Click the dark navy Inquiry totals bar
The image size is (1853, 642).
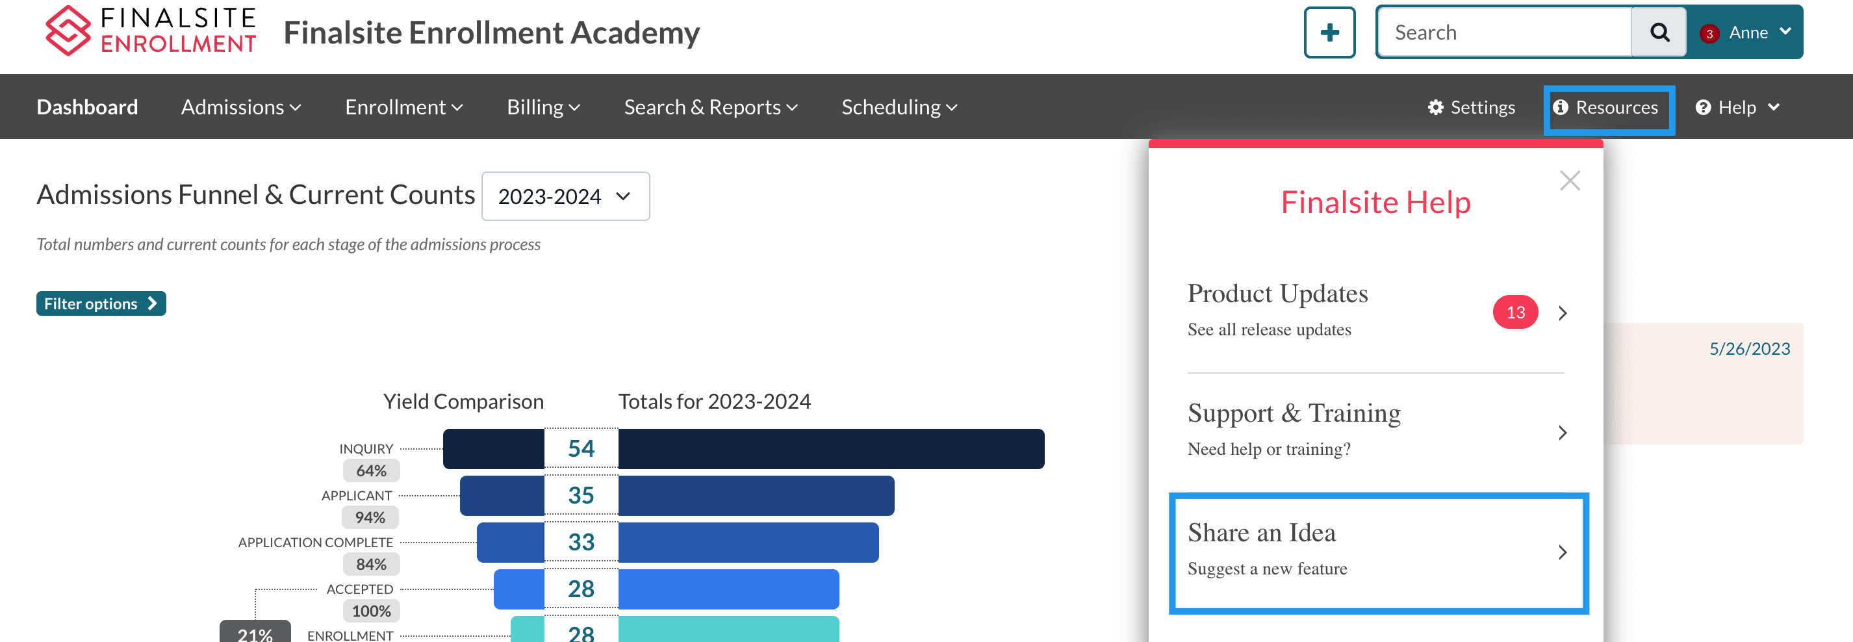(x=830, y=449)
